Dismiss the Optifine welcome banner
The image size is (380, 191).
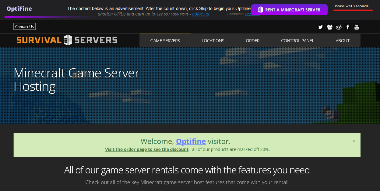pyautogui.click(x=354, y=141)
